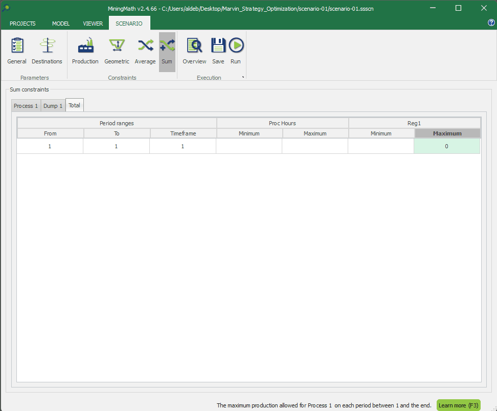Expand the Execution group launcher arrow
Viewport: 497px width, 411px height.
point(243,78)
